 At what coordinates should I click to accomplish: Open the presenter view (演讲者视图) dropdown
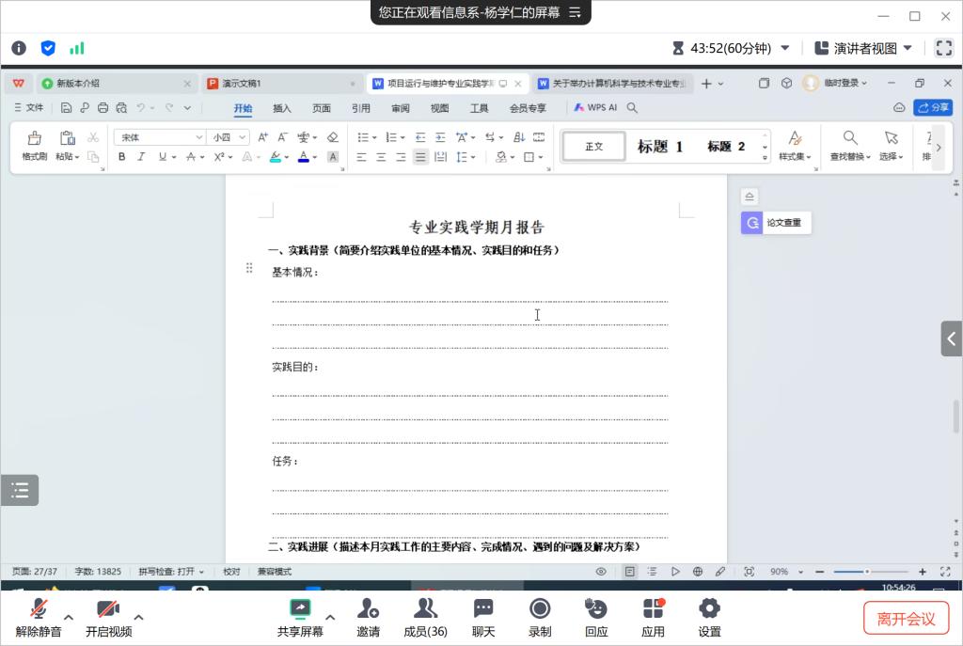click(x=863, y=48)
